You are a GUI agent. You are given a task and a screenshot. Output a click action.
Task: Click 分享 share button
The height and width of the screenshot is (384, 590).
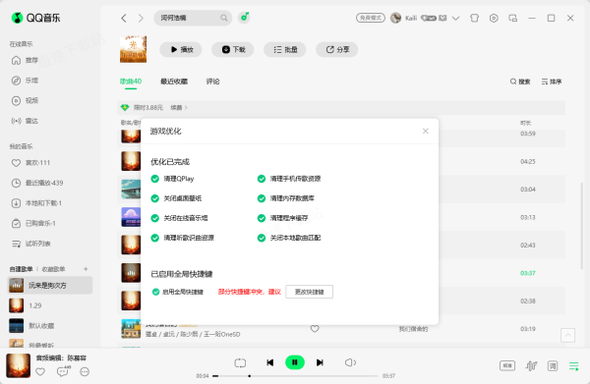(336, 50)
